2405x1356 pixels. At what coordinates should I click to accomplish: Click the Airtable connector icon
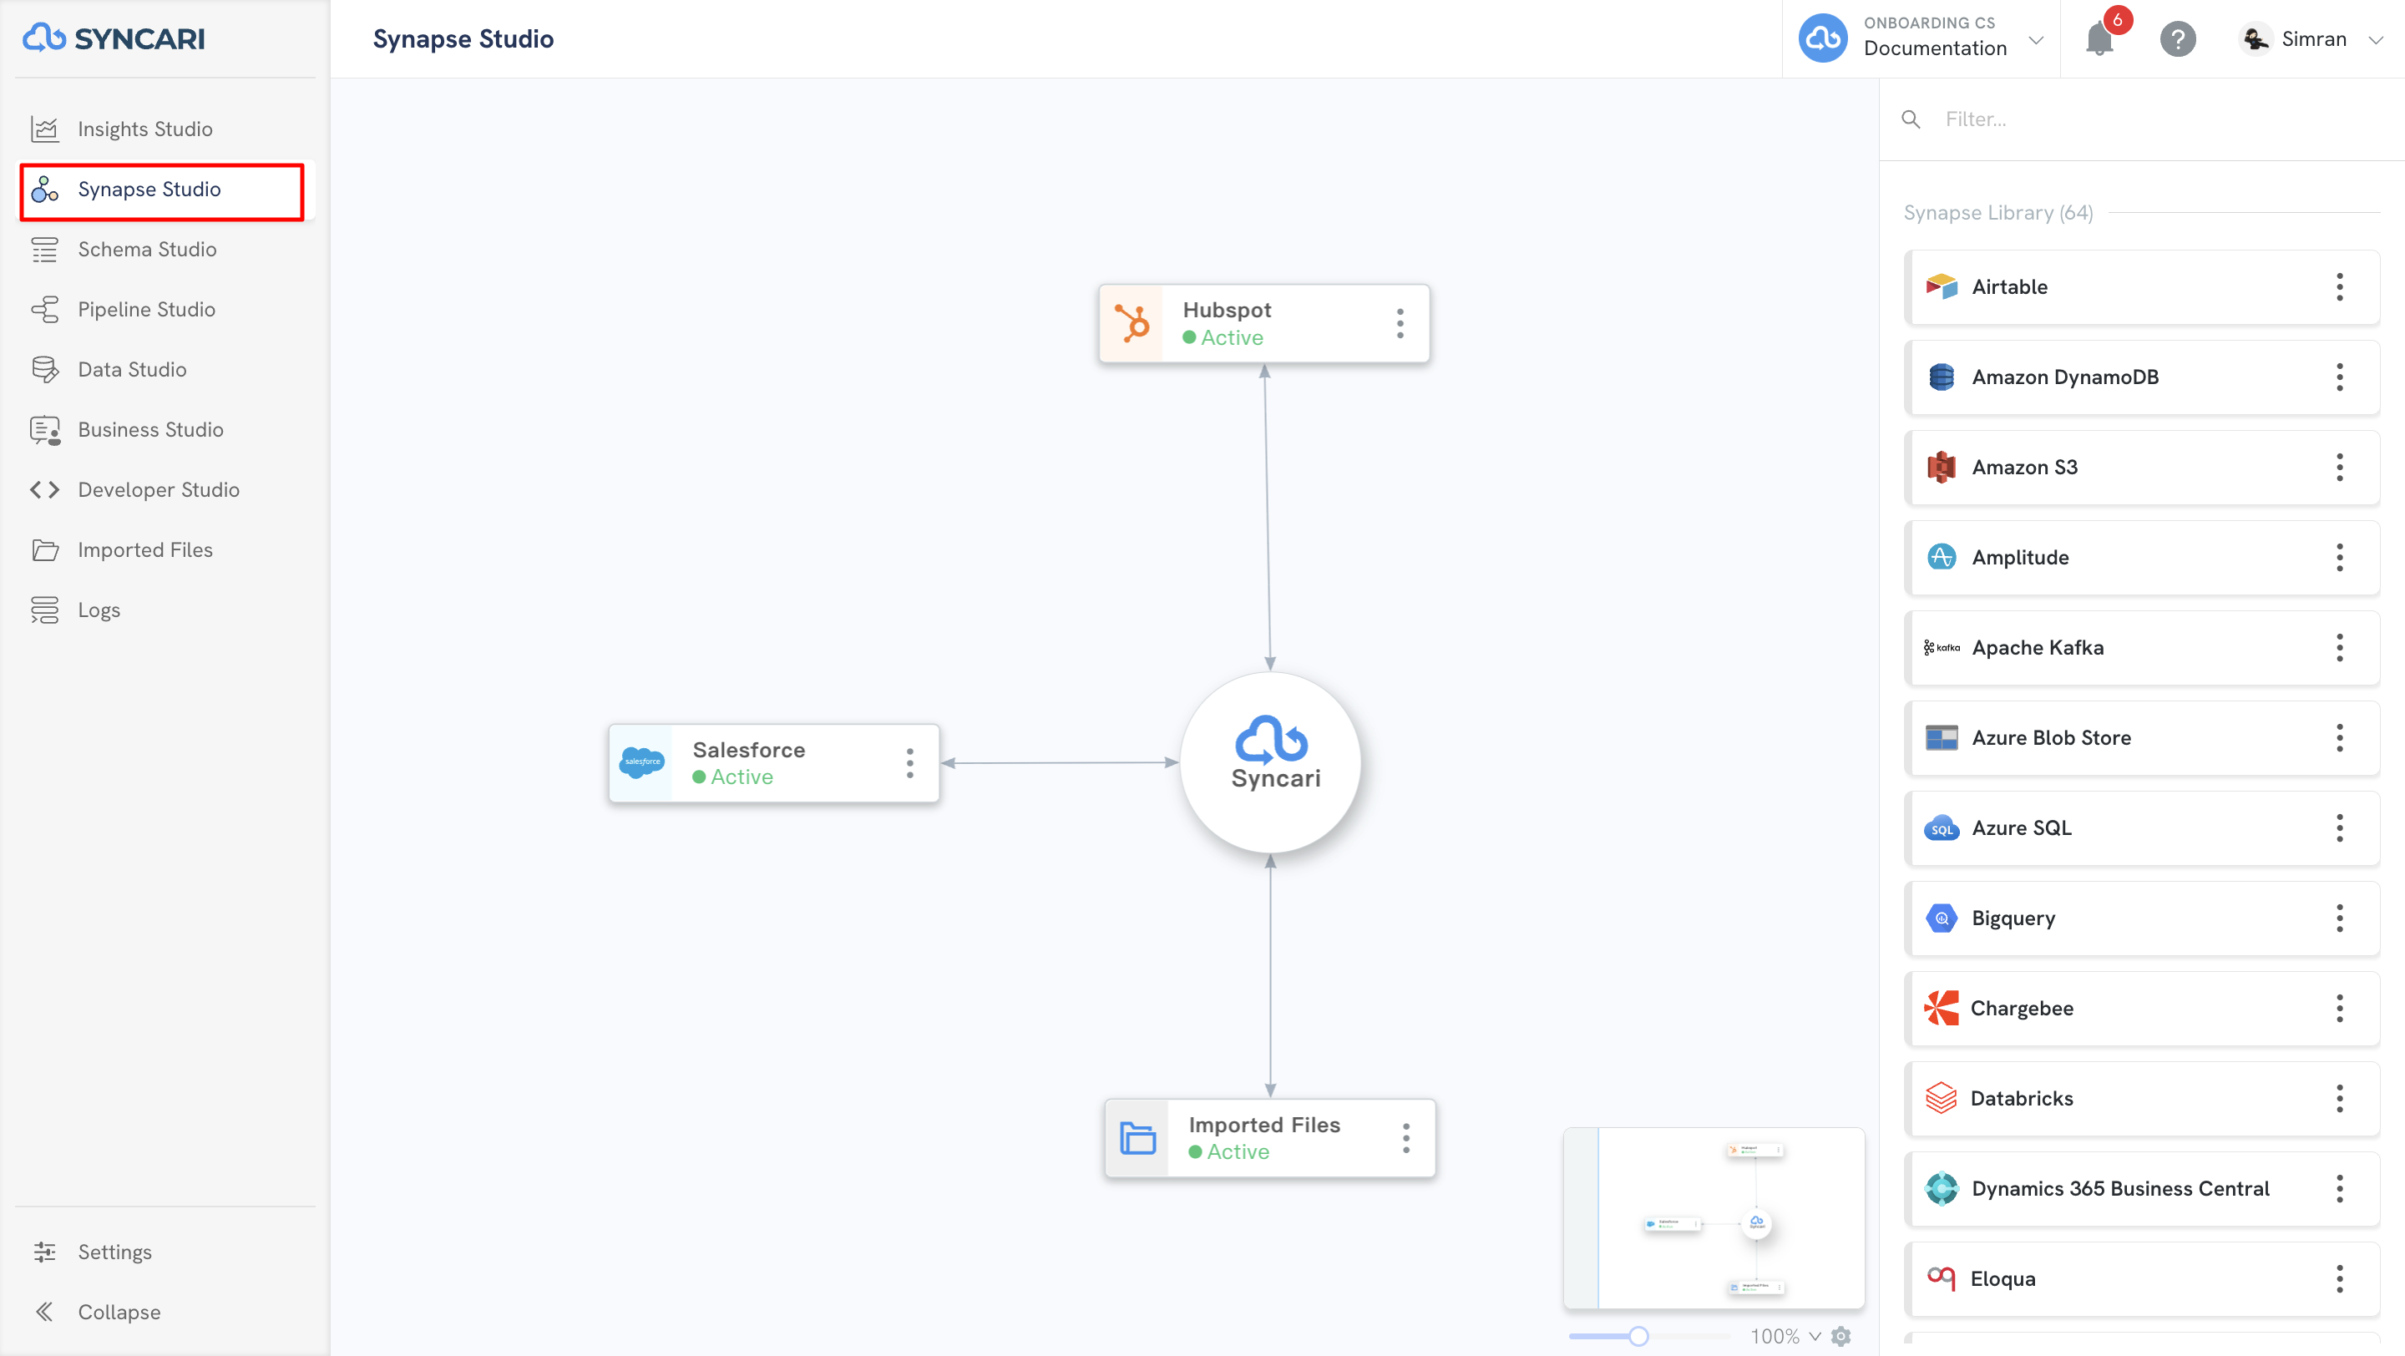point(1941,286)
